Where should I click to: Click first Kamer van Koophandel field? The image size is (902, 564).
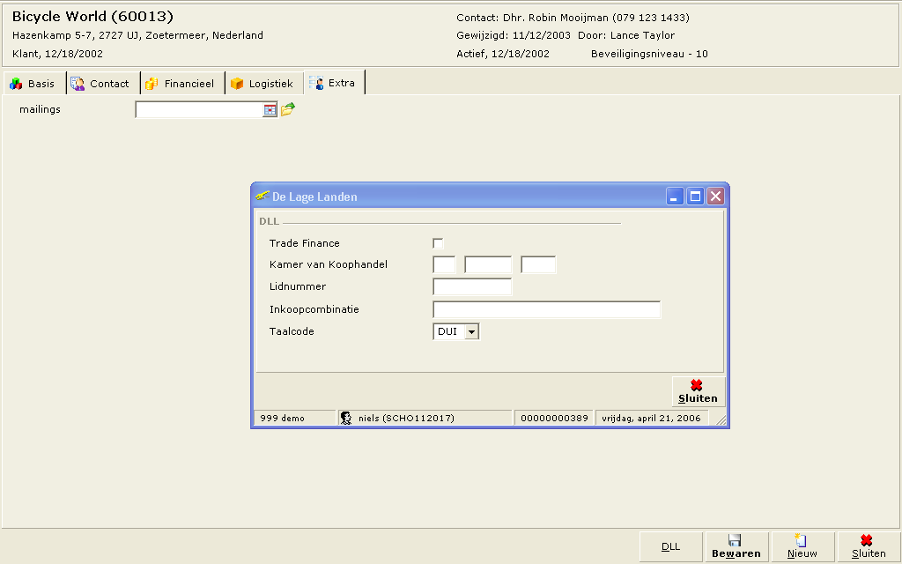444,264
